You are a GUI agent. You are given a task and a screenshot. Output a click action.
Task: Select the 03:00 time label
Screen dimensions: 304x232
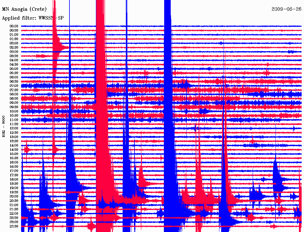click(14, 52)
